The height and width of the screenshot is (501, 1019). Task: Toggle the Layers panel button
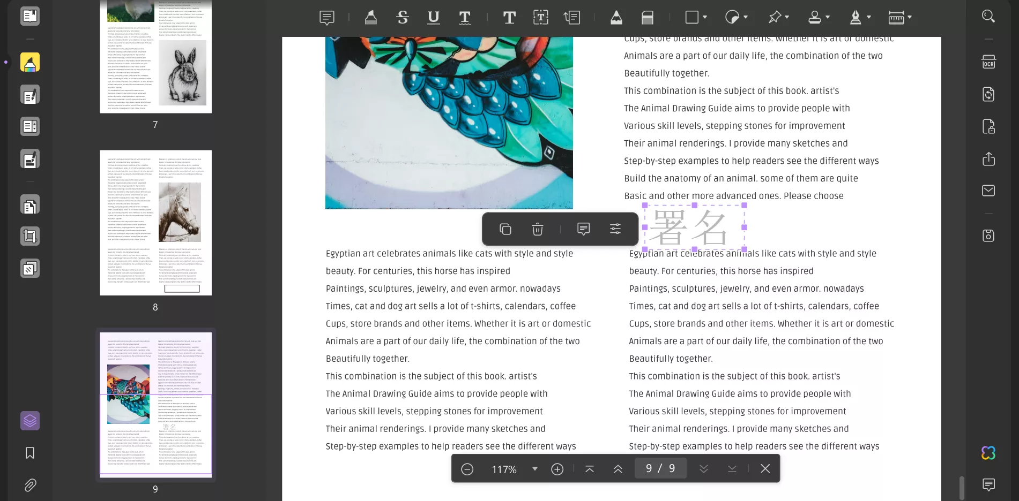coord(30,421)
